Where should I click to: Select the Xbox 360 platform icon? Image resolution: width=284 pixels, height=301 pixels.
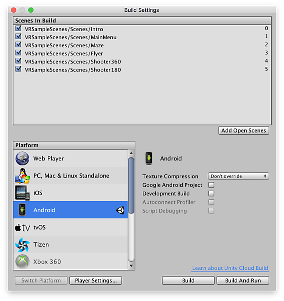pyautogui.click(x=22, y=261)
